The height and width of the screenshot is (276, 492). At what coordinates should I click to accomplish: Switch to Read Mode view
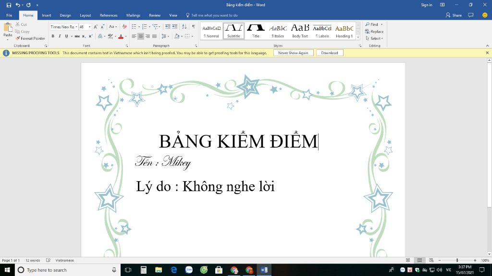407,260
